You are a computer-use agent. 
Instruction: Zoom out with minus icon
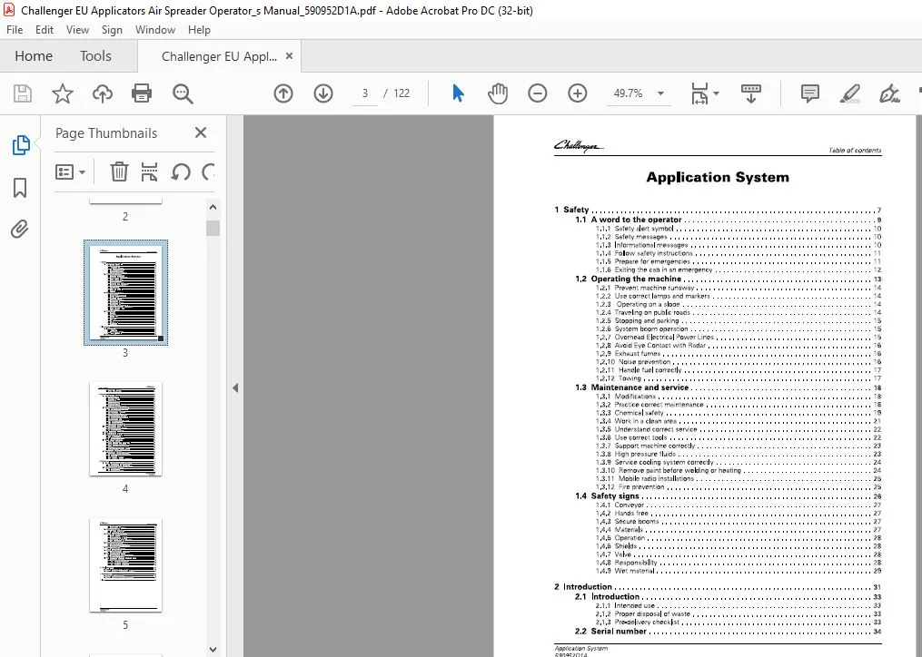coord(538,93)
